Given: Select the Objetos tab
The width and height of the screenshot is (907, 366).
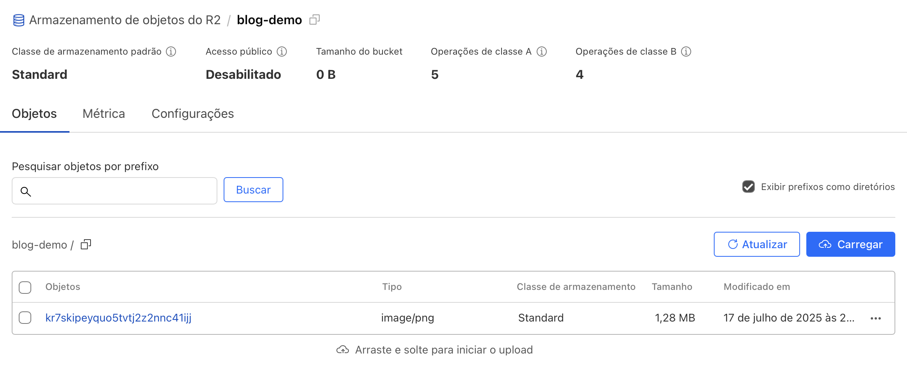Looking at the screenshot, I should 34,114.
